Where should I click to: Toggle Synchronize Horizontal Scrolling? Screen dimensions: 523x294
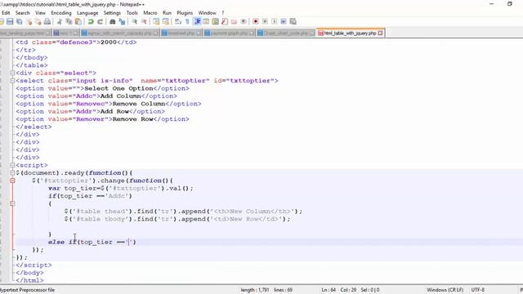point(165,22)
